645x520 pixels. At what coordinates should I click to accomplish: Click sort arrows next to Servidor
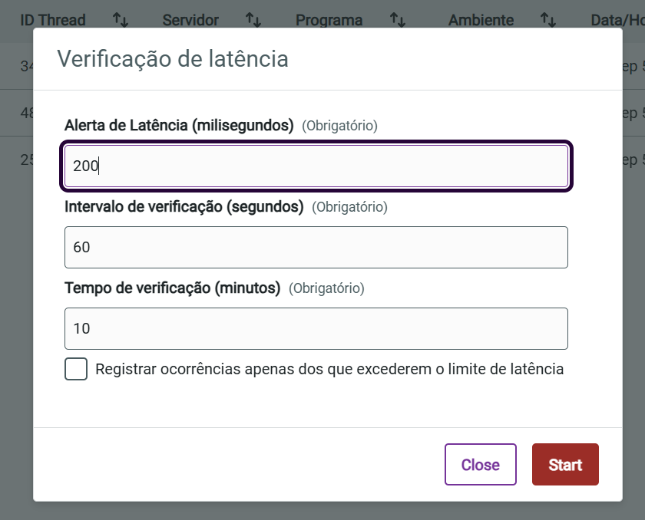pyautogui.click(x=253, y=20)
